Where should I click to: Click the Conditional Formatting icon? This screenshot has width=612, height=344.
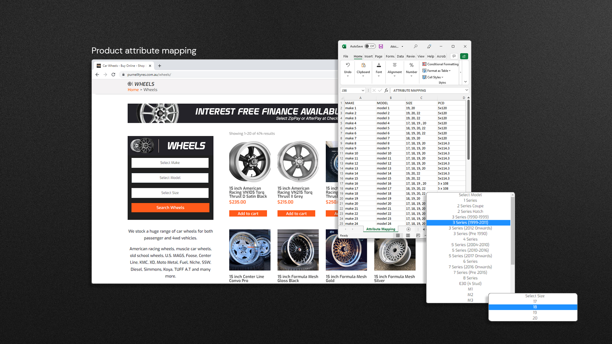pyautogui.click(x=424, y=64)
